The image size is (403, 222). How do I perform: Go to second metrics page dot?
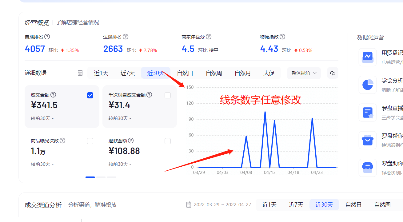101,177
